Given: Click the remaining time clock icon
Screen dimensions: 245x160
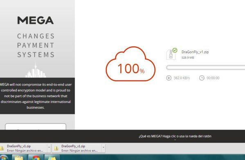Looking at the screenshot, I should tap(202, 78).
